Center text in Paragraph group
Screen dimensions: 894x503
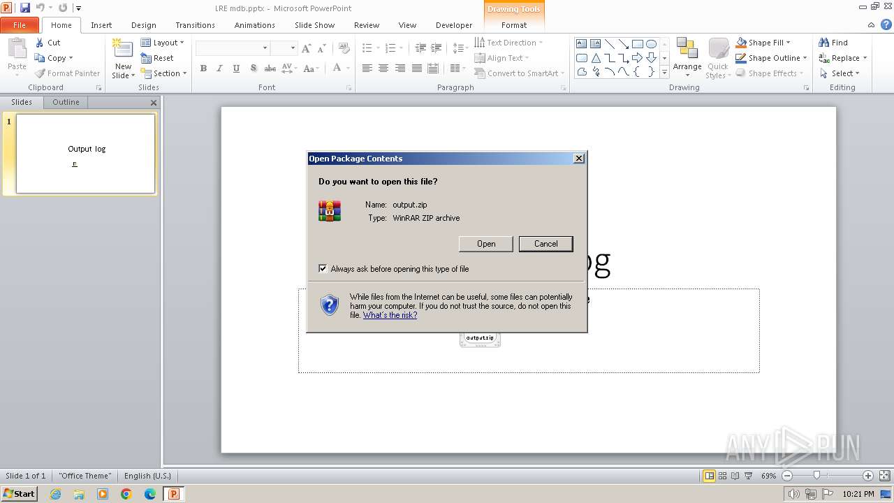coord(383,68)
